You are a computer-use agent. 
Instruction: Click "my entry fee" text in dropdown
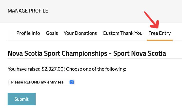pyautogui.click(x=52, y=82)
